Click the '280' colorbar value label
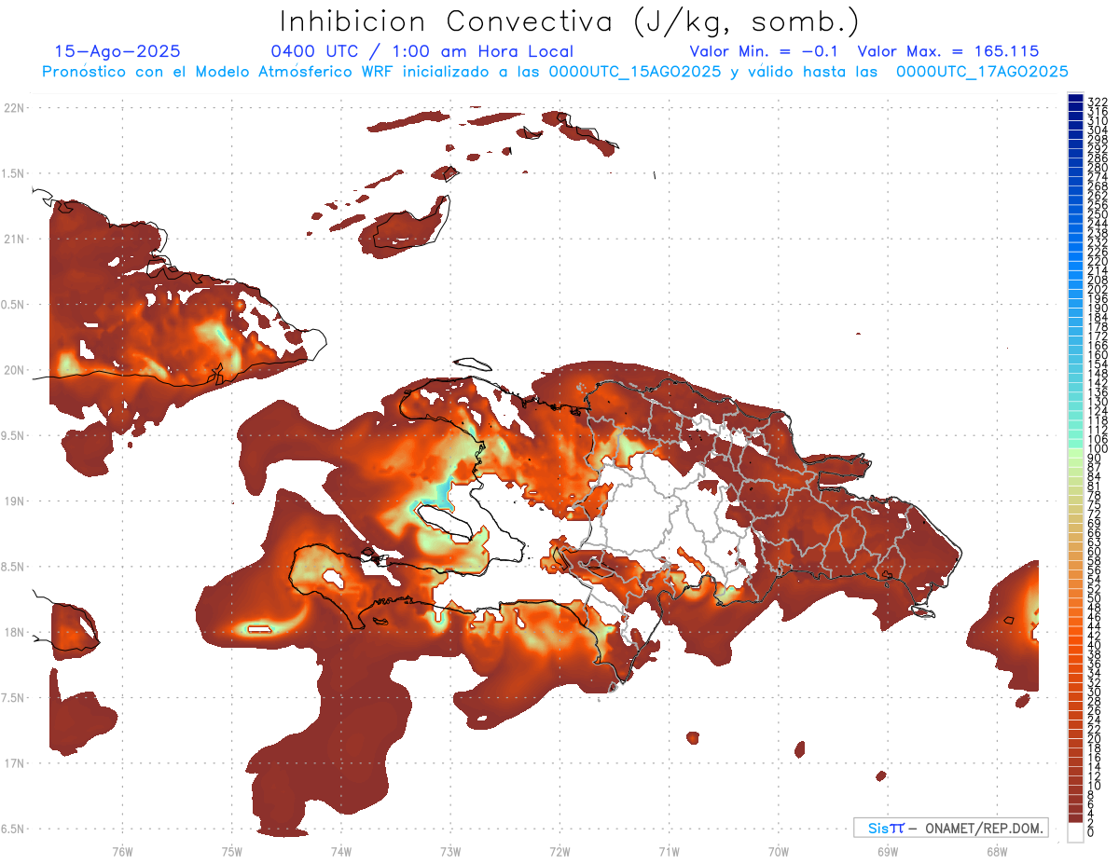Screen dimensions: 1119x864 click(1098, 168)
